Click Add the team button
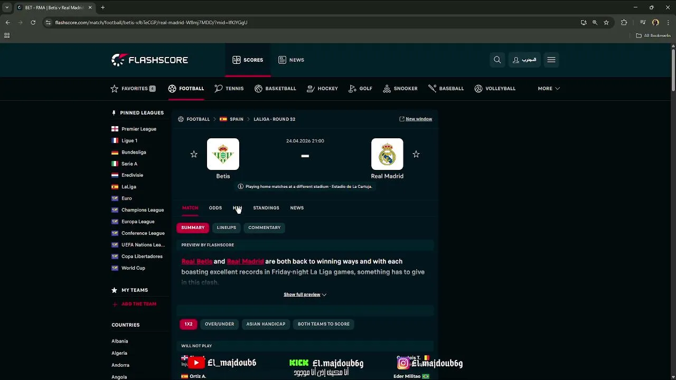The height and width of the screenshot is (380, 676). point(134,304)
